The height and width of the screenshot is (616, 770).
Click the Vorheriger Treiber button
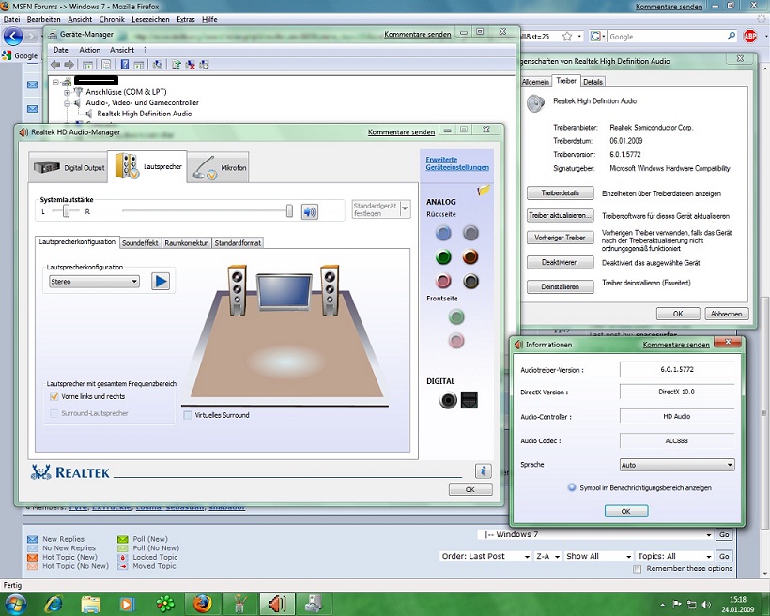coord(561,238)
